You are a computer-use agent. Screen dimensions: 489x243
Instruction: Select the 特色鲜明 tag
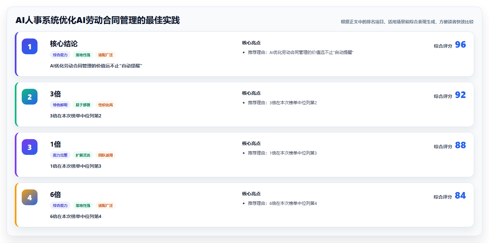[60, 105]
